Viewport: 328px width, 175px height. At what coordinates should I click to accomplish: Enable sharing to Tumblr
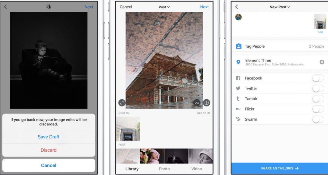pos(318,99)
